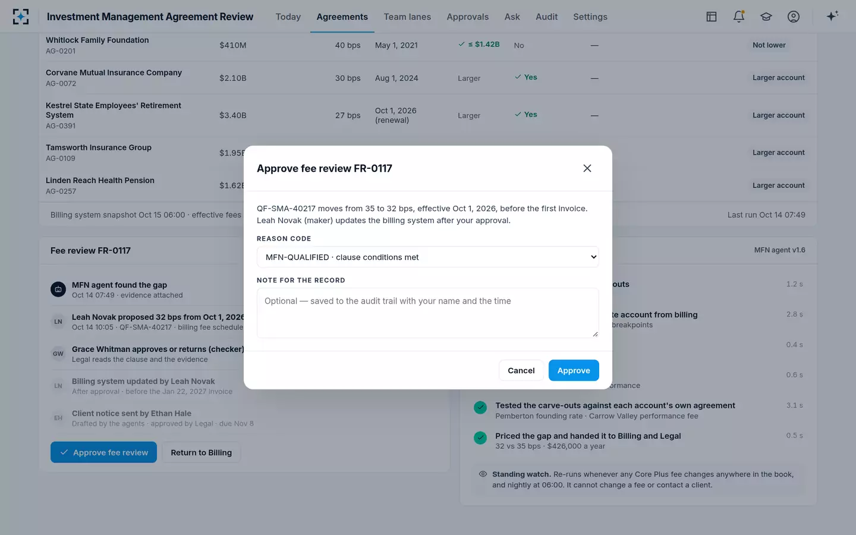Select Whitlock Family Foundation row name
856x535 pixels.
coord(97,40)
